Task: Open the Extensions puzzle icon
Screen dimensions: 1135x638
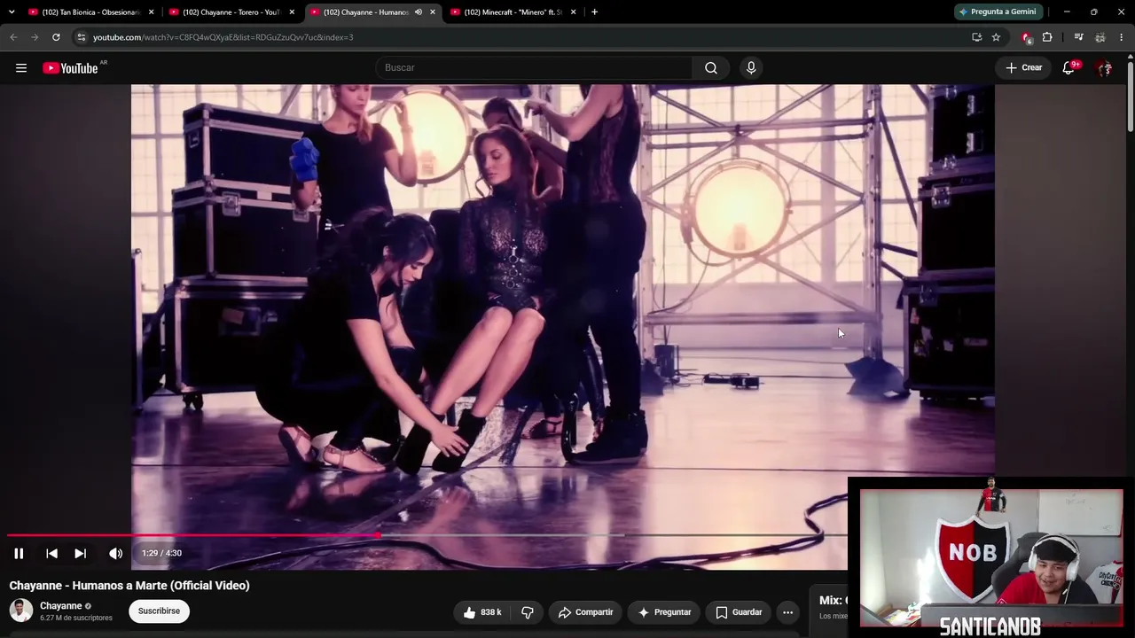Action: click(1047, 37)
